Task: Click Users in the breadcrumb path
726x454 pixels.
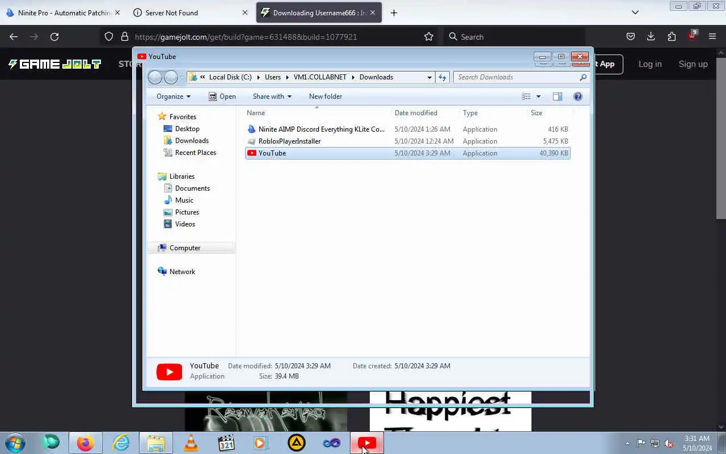Action: 273,77
